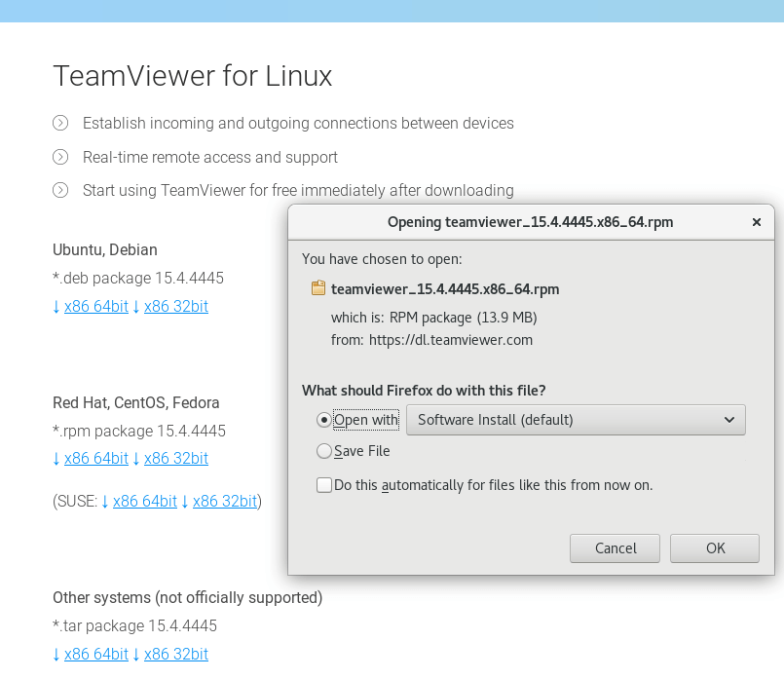Select the 'Save File' radio option
Screen dimensions: 784x679
coord(324,451)
